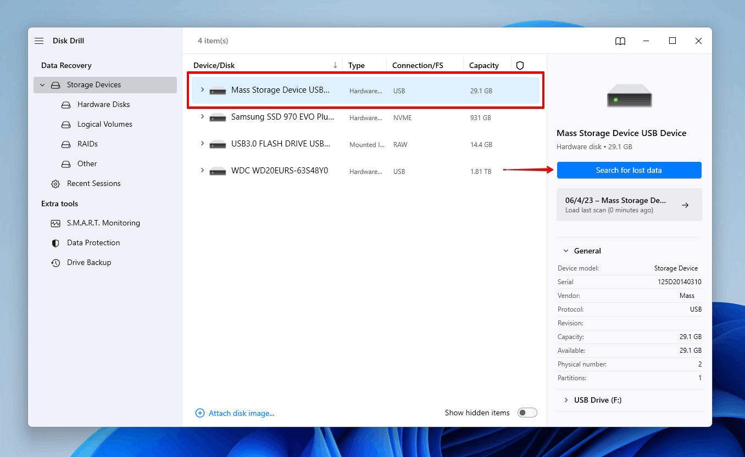The image size is (745, 457).
Task: Expand the Samsung SSD 970 EVO Plus row
Action: click(x=202, y=117)
